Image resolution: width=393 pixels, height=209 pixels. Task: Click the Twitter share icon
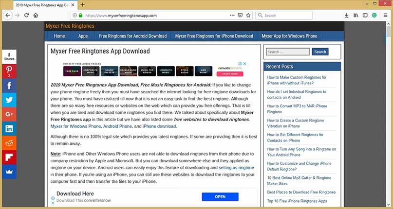9,100
